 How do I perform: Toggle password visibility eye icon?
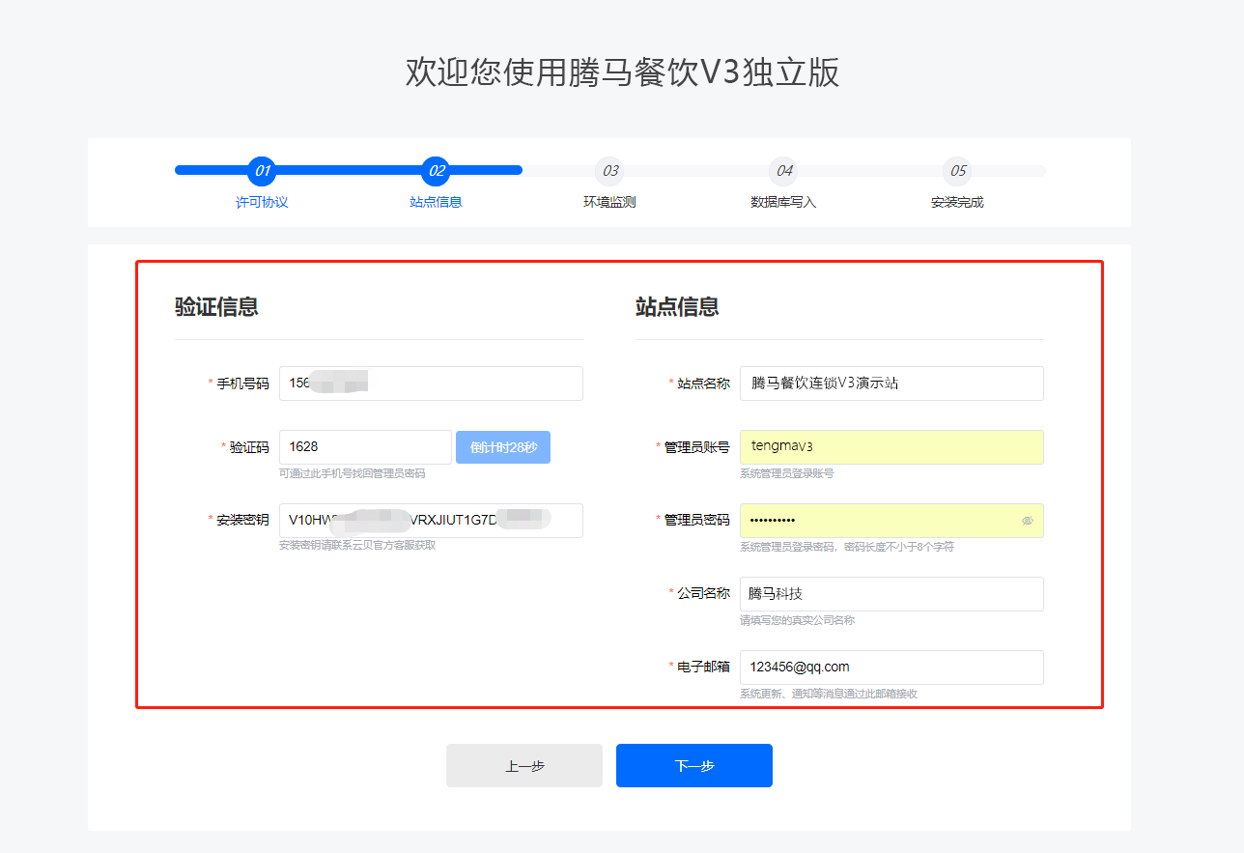point(1028,521)
